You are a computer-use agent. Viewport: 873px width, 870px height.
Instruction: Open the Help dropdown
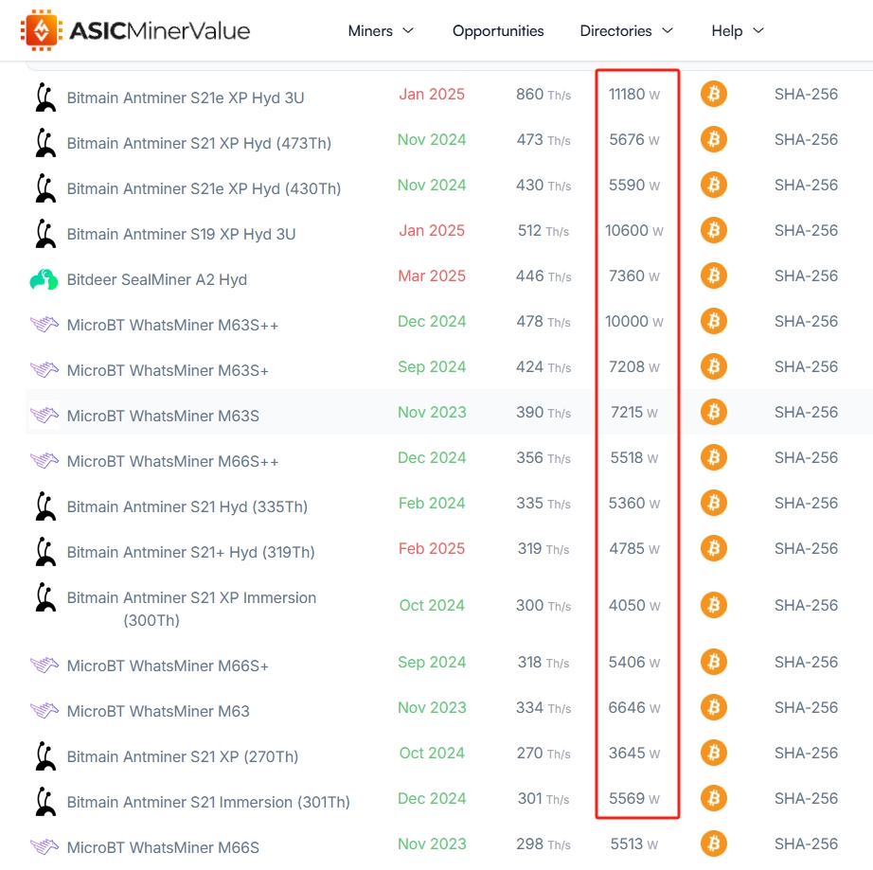tap(737, 30)
